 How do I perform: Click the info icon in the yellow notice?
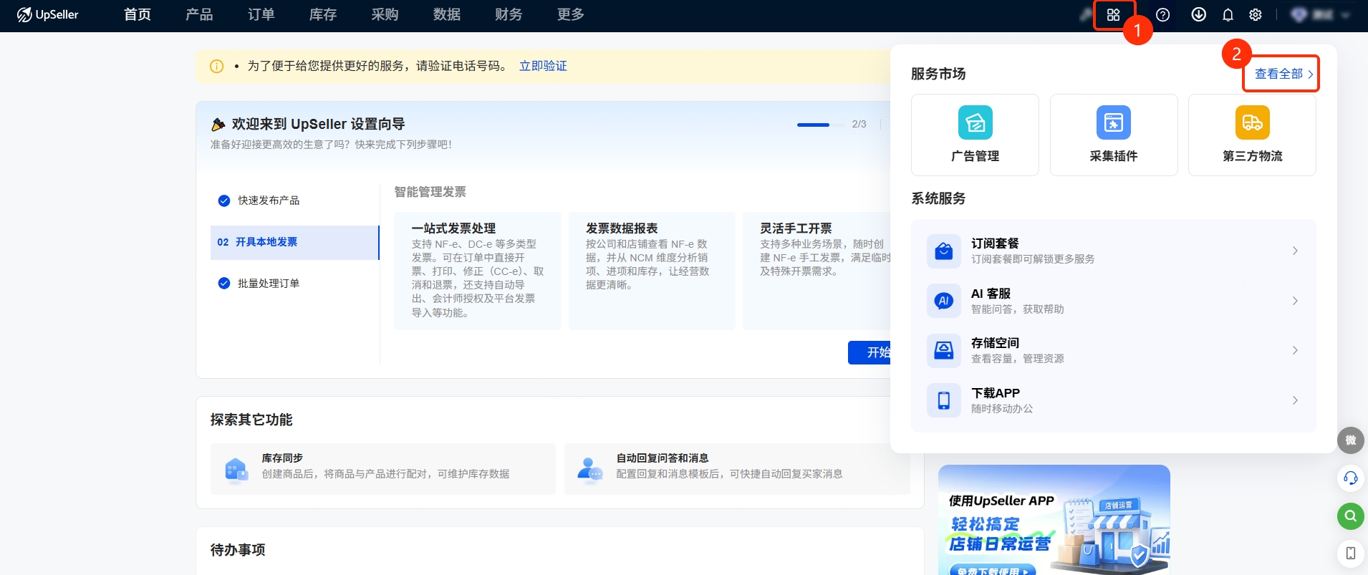(216, 66)
